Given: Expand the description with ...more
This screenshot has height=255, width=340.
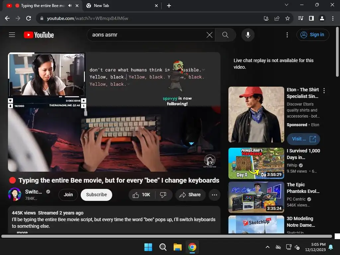Looking at the screenshot, I should (22, 232).
